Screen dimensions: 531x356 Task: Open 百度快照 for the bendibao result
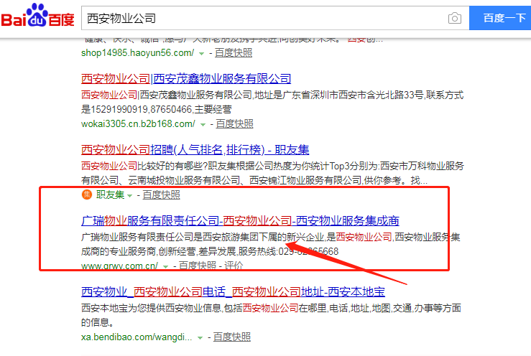(x=232, y=336)
